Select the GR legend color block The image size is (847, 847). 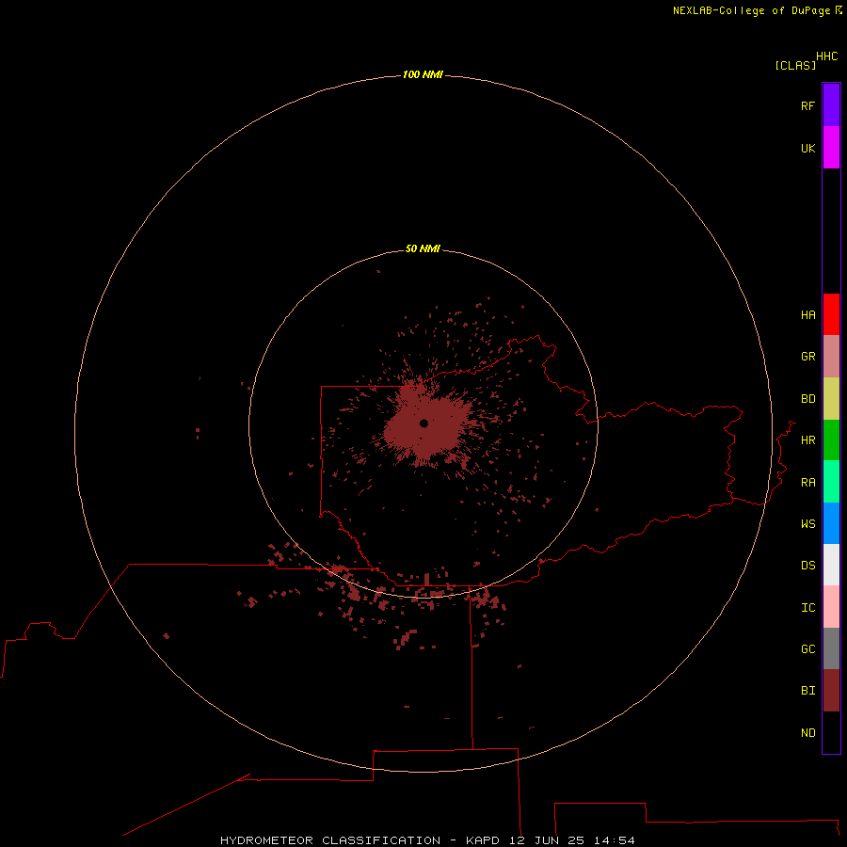(831, 357)
